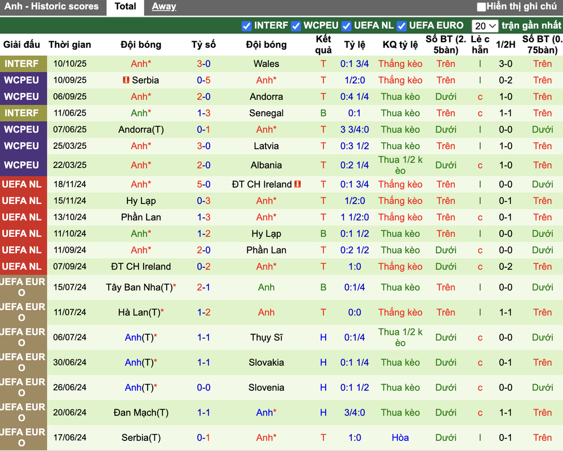This screenshot has width=563, height=451.
Task: Click the odds 3/4:0 for Đan Mạch match
Action: (354, 413)
